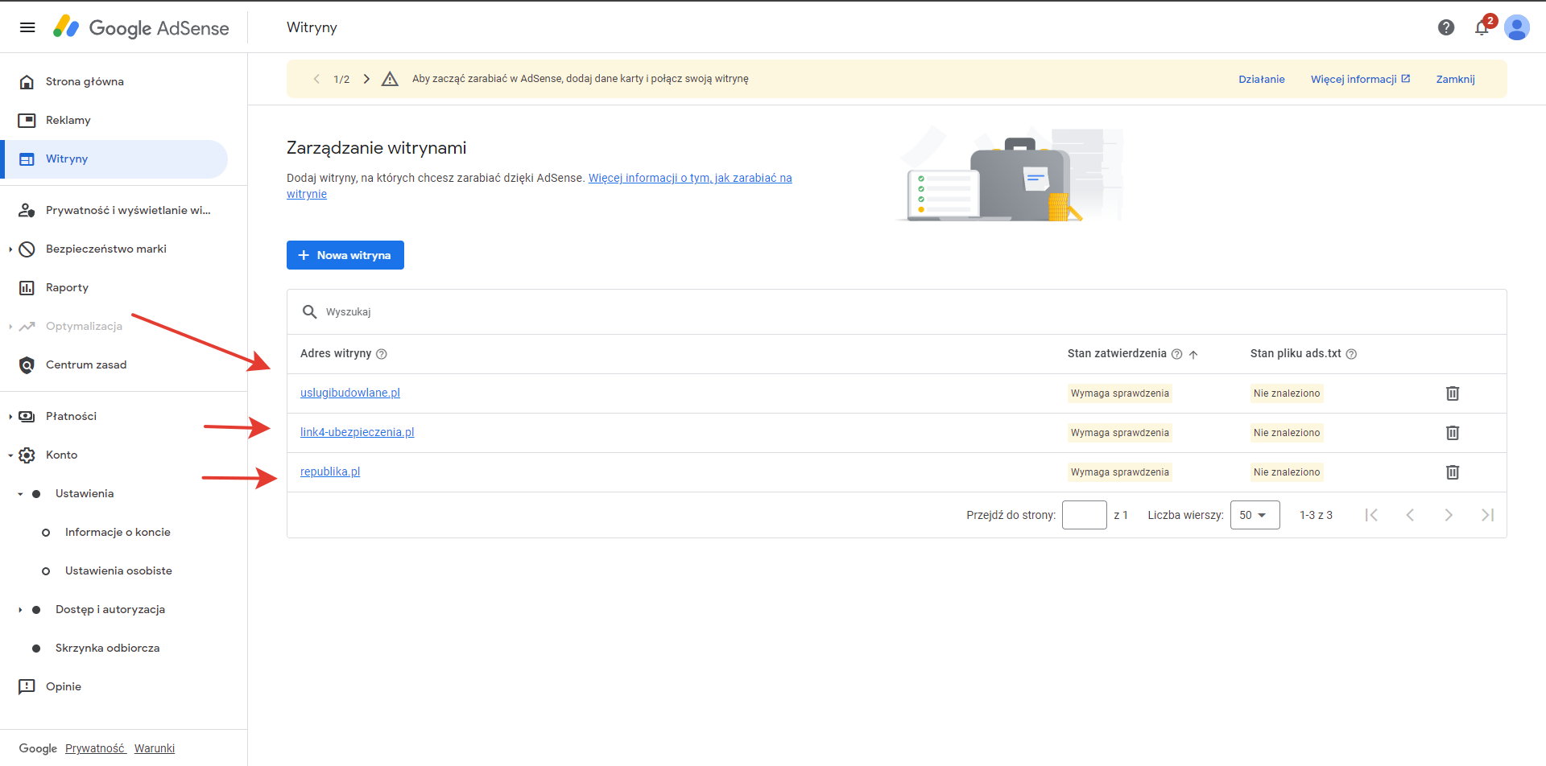Image resolution: width=1546 pixels, height=766 pixels.
Task: Focus the Wyszukaj search field
Action: point(897,312)
